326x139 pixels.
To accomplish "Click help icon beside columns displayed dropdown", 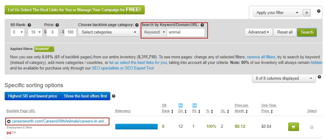I will [x=319, y=77].
